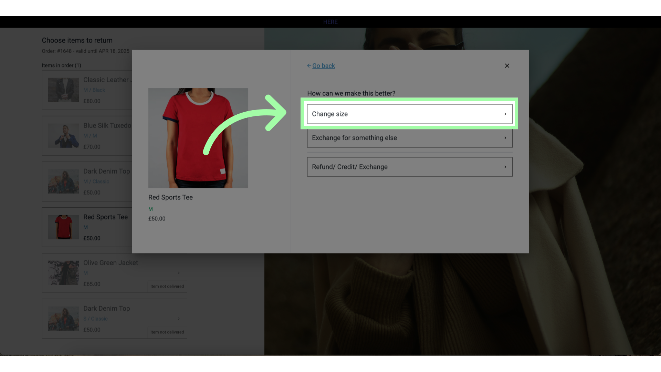The width and height of the screenshot is (661, 372).
Task: Click £65.00 price of Olive Green Jacket
Action: [92, 284]
